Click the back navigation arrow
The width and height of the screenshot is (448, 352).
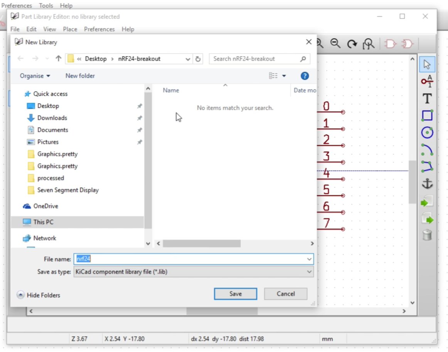click(x=20, y=59)
